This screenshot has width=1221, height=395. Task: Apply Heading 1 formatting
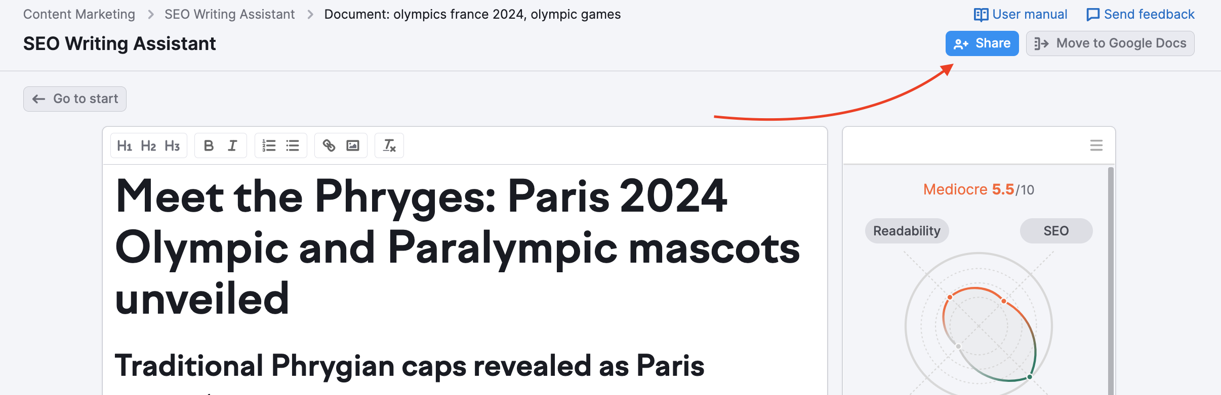pos(125,146)
